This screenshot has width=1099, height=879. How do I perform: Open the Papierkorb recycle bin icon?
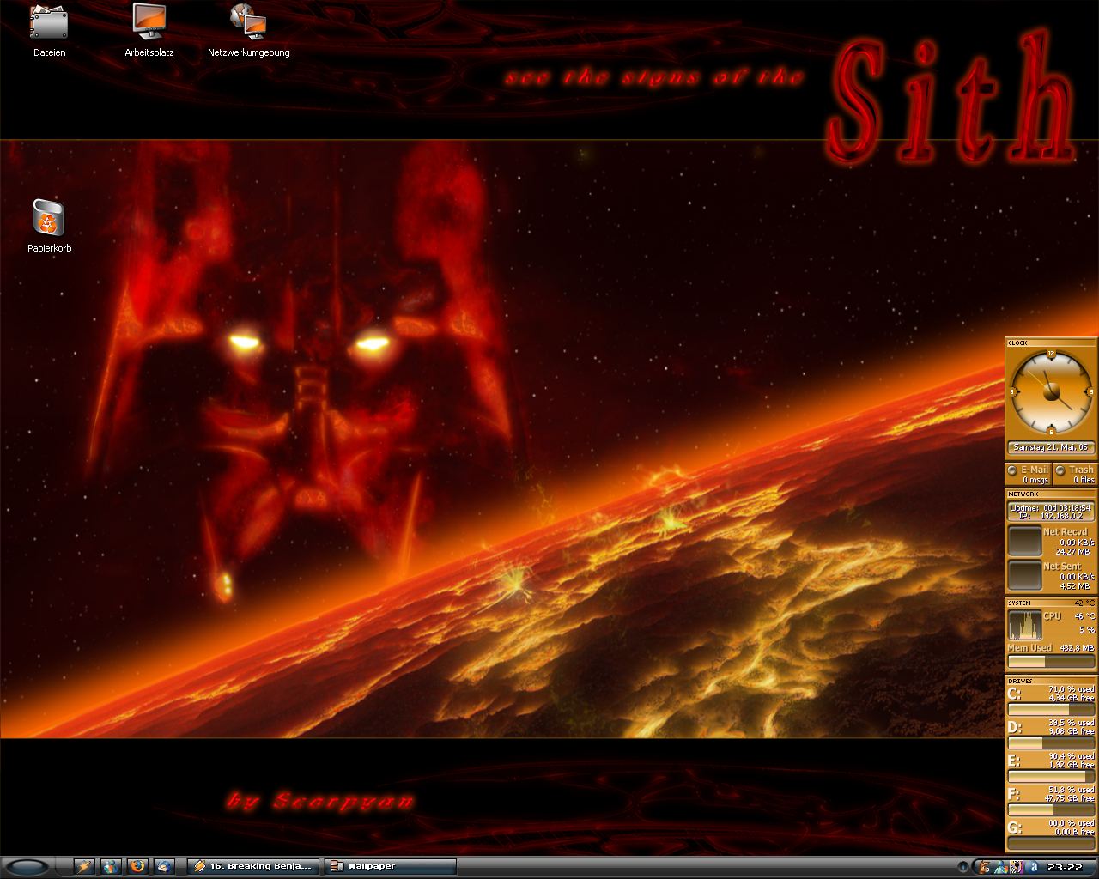(49, 227)
